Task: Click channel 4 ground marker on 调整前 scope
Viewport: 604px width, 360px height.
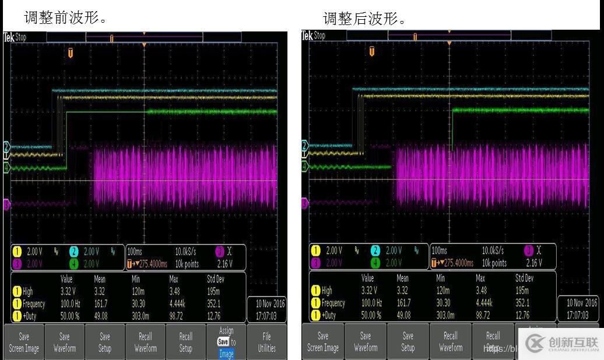Action: tap(6, 168)
